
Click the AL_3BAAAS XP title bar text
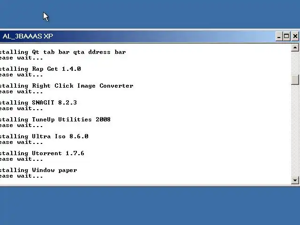coord(28,36)
